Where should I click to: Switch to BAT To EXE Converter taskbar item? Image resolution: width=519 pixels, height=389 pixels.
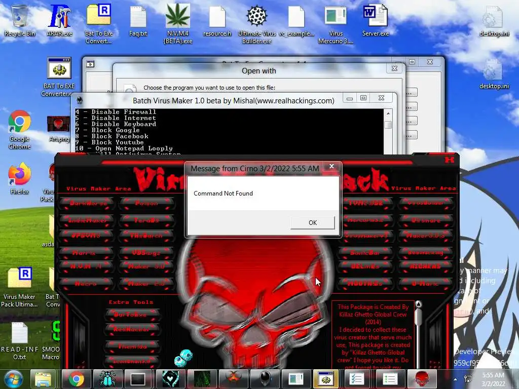click(x=327, y=379)
